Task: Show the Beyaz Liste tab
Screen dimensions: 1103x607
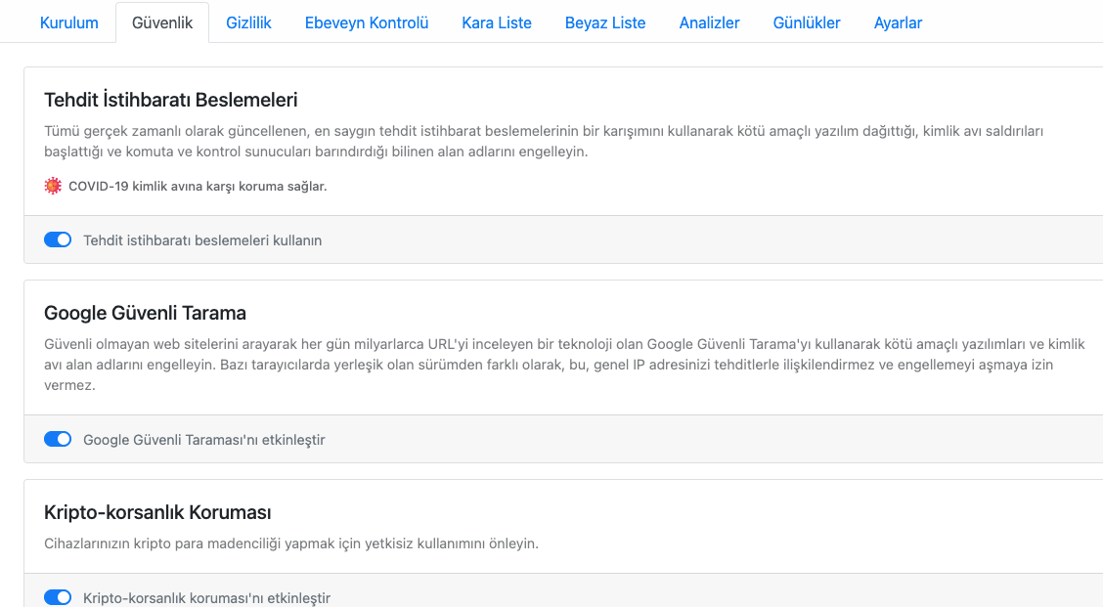Action: 605,22
